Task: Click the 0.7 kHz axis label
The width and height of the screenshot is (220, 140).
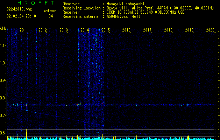Action: tap(3, 115)
